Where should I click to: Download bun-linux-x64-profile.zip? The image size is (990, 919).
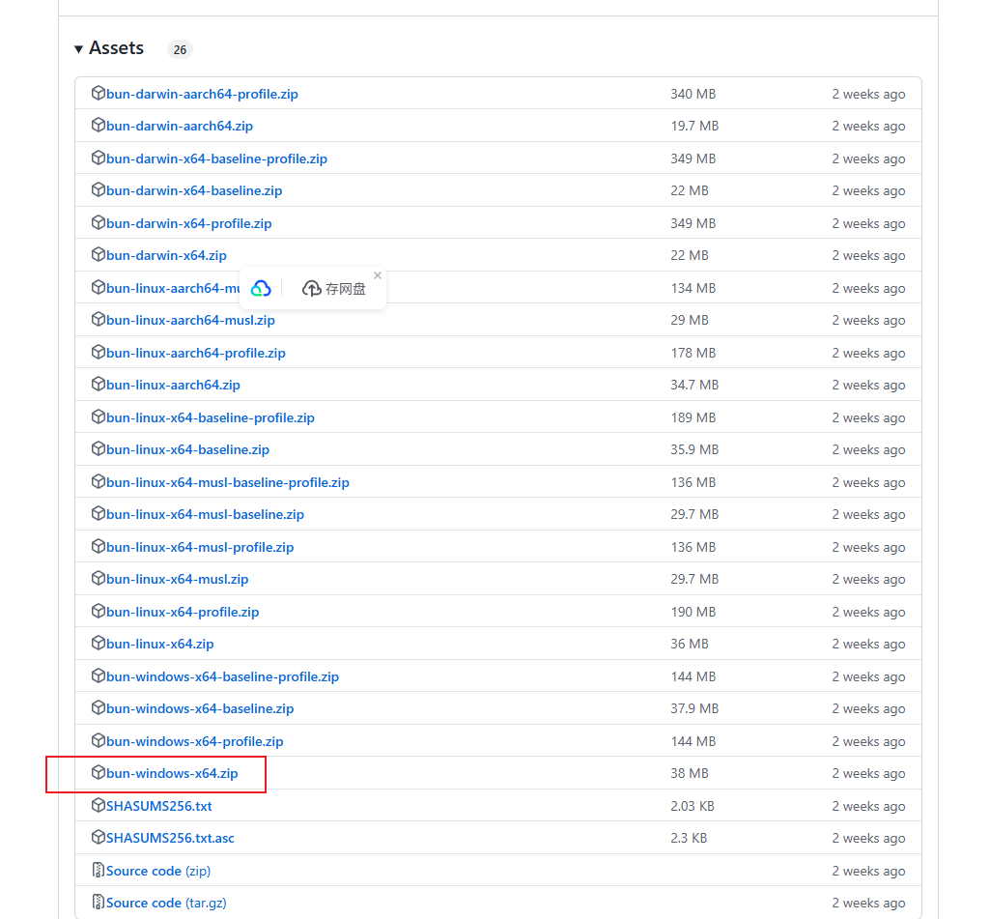tap(183, 612)
